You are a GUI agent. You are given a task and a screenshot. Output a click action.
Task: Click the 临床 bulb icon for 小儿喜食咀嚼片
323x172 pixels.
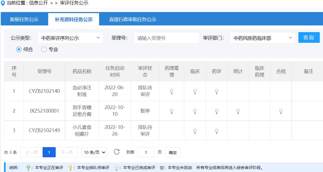click(195, 131)
